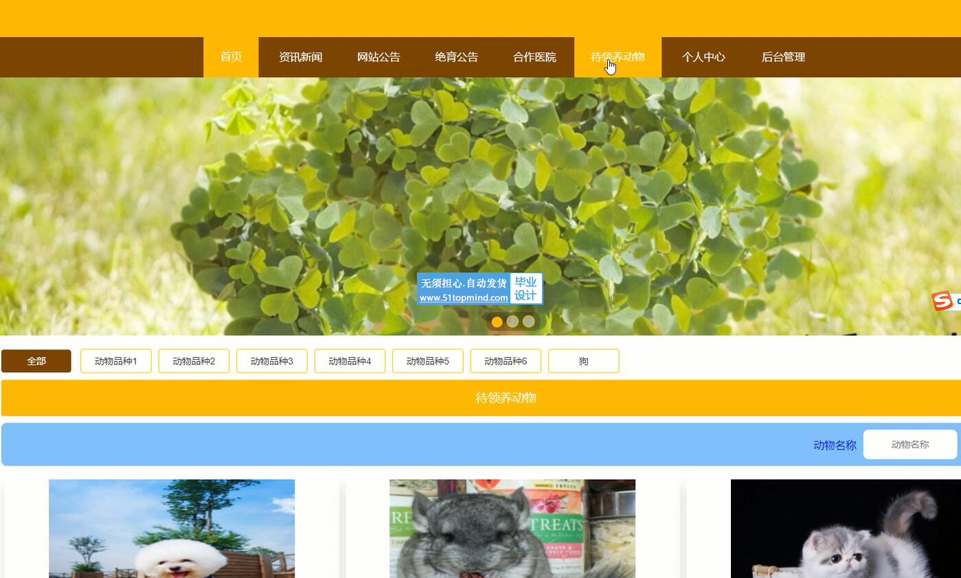
Task: Click the Sogou input method icon
Action: 942,301
